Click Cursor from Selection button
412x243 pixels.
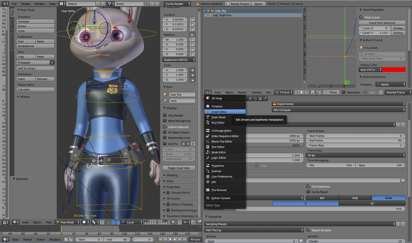coord(382,23)
